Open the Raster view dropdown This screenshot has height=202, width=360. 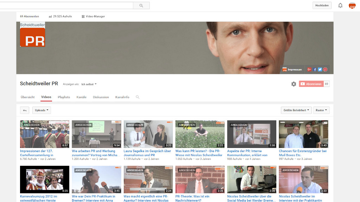[x=321, y=110]
